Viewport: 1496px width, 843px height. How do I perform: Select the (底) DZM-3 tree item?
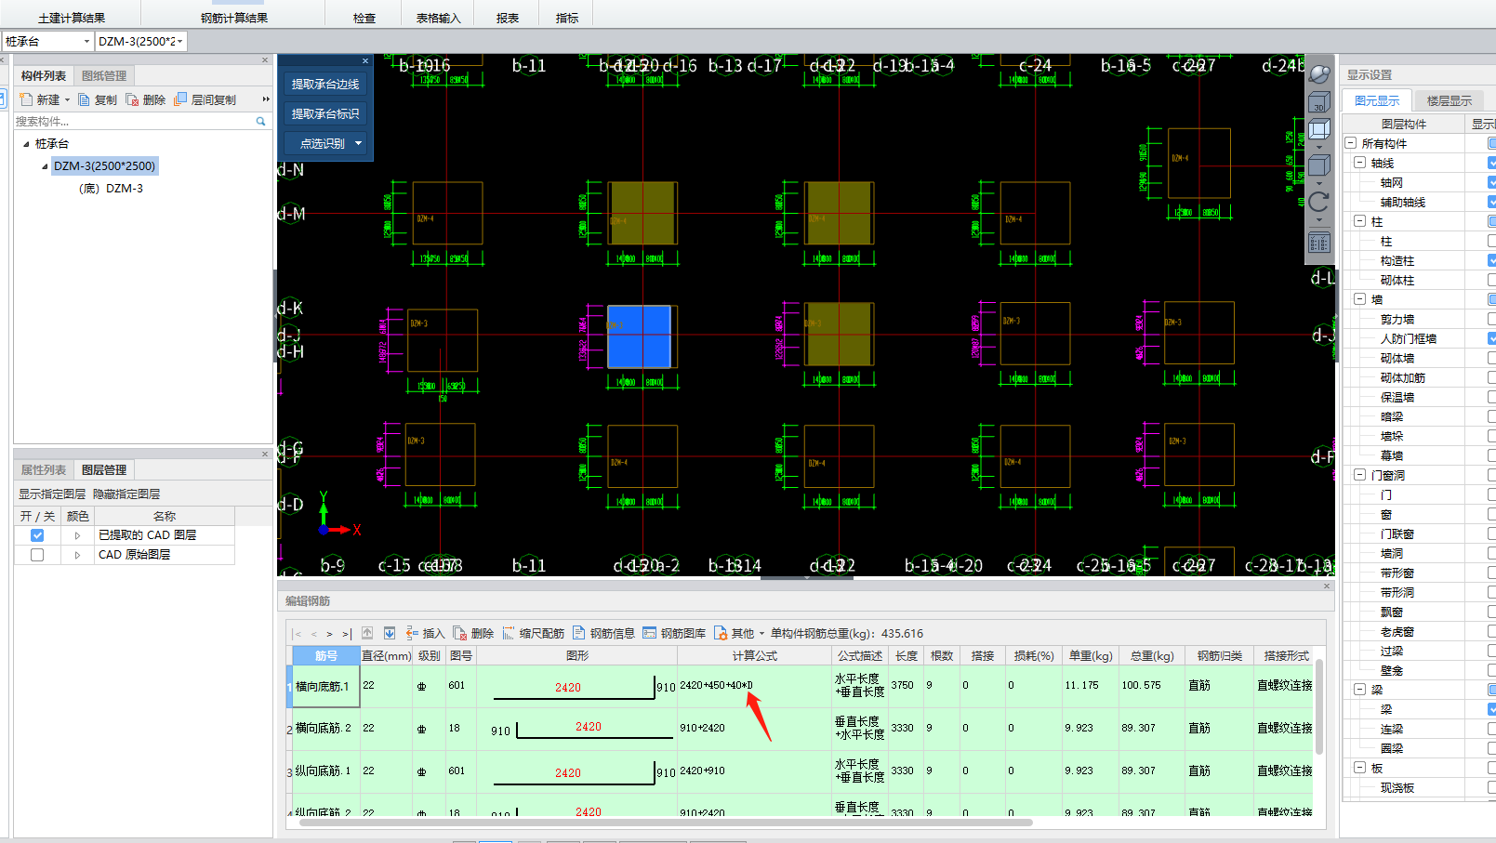pos(111,189)
